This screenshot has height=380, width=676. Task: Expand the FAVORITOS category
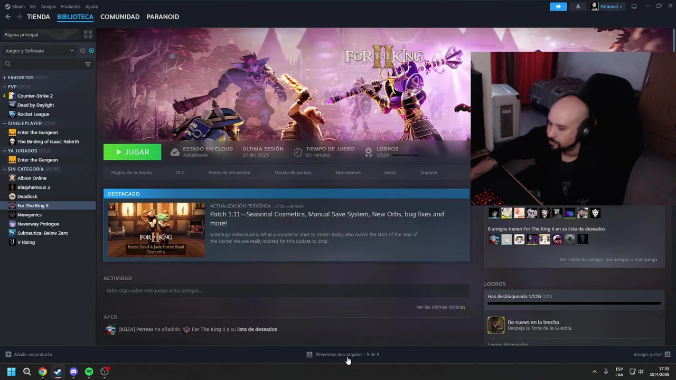point(4,78)
